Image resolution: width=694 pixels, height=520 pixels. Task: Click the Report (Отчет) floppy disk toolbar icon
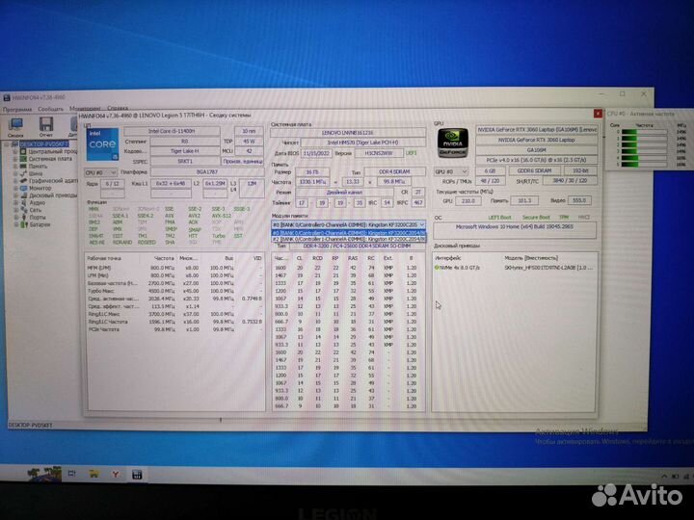pyautogui.click(x=46, y=124)
